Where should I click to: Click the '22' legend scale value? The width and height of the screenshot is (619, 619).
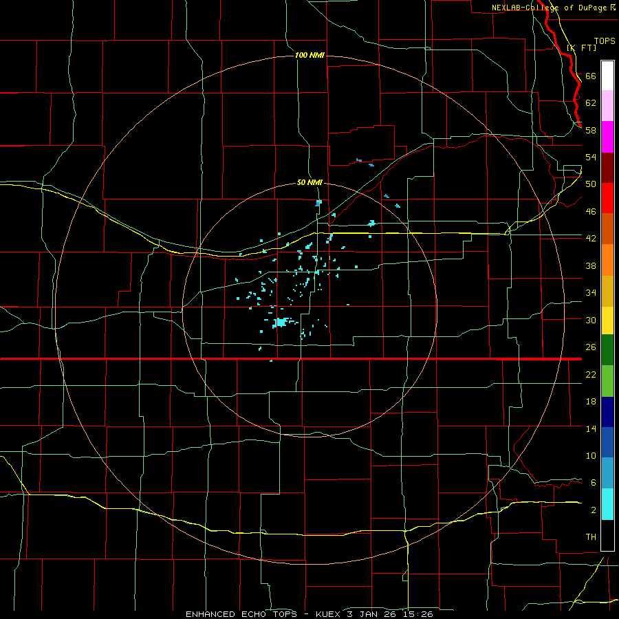click(591, 374)
